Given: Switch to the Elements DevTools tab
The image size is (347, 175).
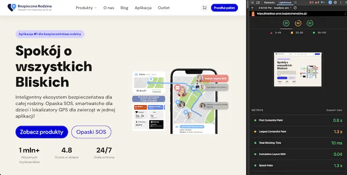Looking at the screenshot, I should [269, 2].
